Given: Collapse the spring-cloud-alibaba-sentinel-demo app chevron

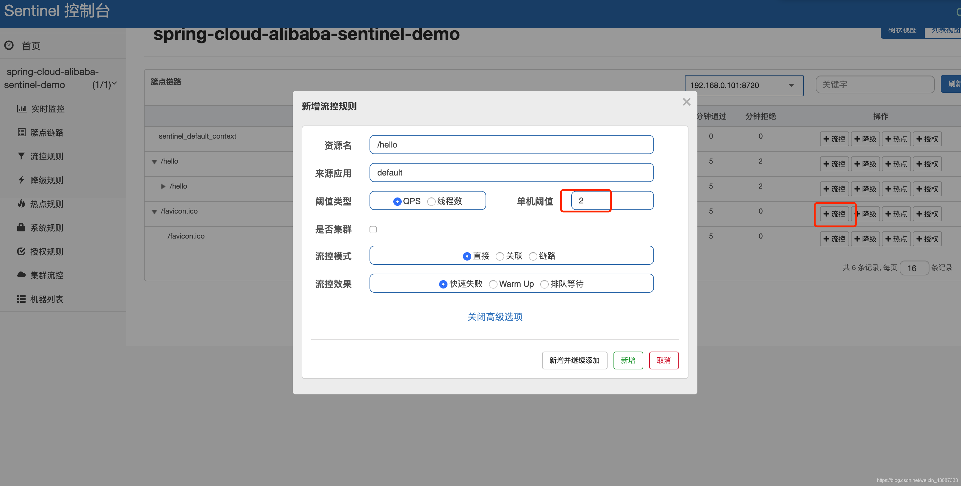Looking at the screenshot, I should pyautogui.click(x=114, y=84).
